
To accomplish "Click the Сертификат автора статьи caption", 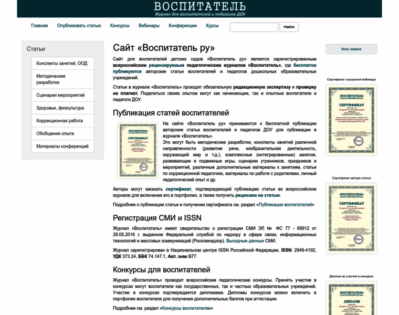I will [351, 178].
